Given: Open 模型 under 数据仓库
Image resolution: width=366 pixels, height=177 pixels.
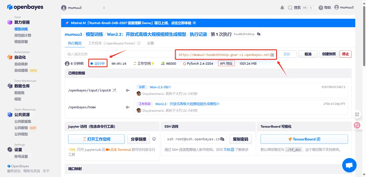Looking at the screenshot, I should pyautogui.click(x=18, y=99).
